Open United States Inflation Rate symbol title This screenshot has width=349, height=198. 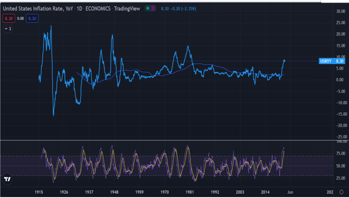click(x=38, y=9)
